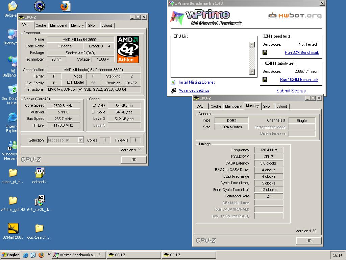
Task: Open the Windows Messenger desktop shortcut
Action: pyautogui.click(x=13, y=145)
